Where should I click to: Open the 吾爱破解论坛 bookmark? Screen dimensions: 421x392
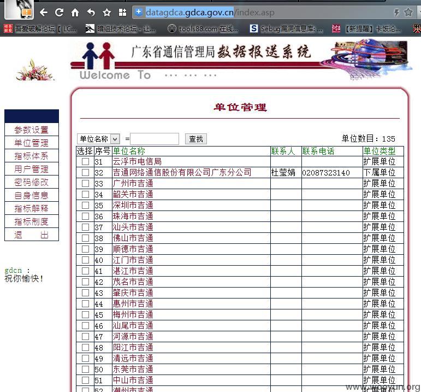(40, 28)
